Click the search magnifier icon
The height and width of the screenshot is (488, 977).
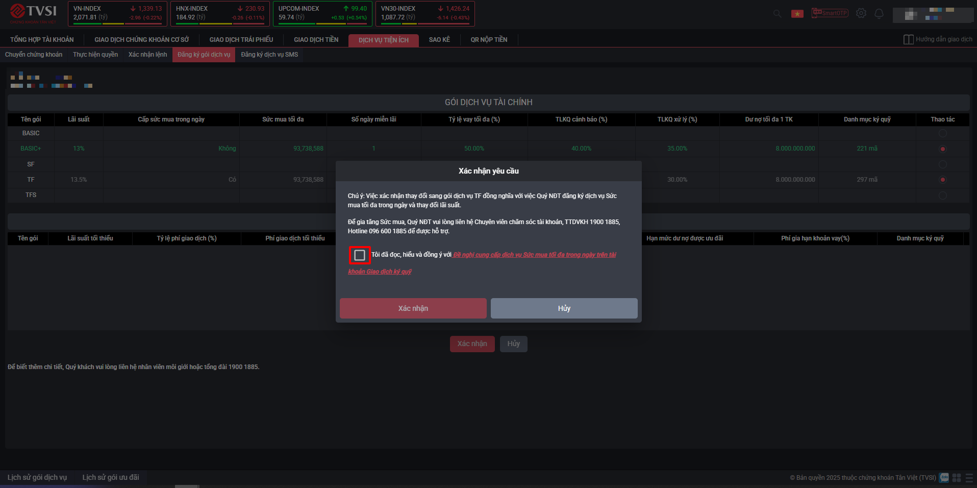pos(777,14)
